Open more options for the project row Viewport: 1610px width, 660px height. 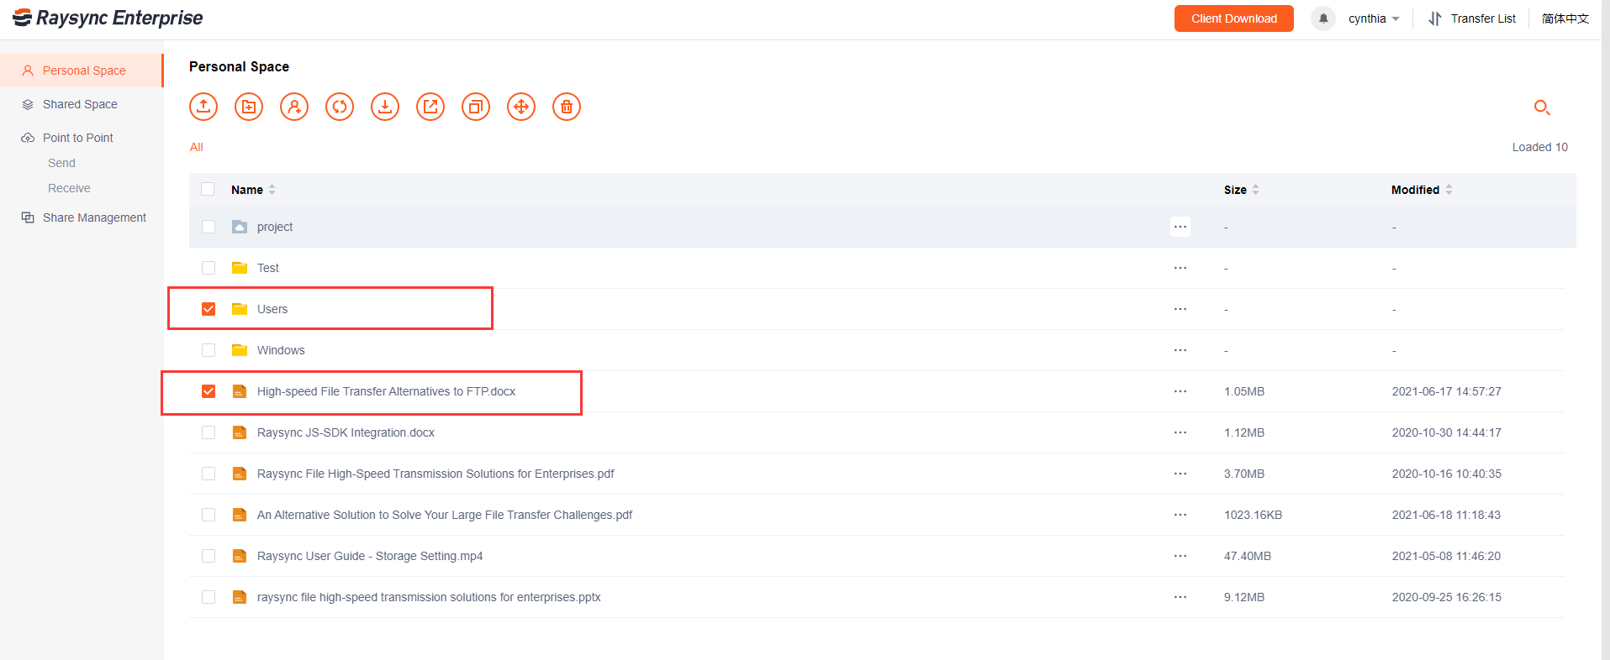coord(1180,227)
